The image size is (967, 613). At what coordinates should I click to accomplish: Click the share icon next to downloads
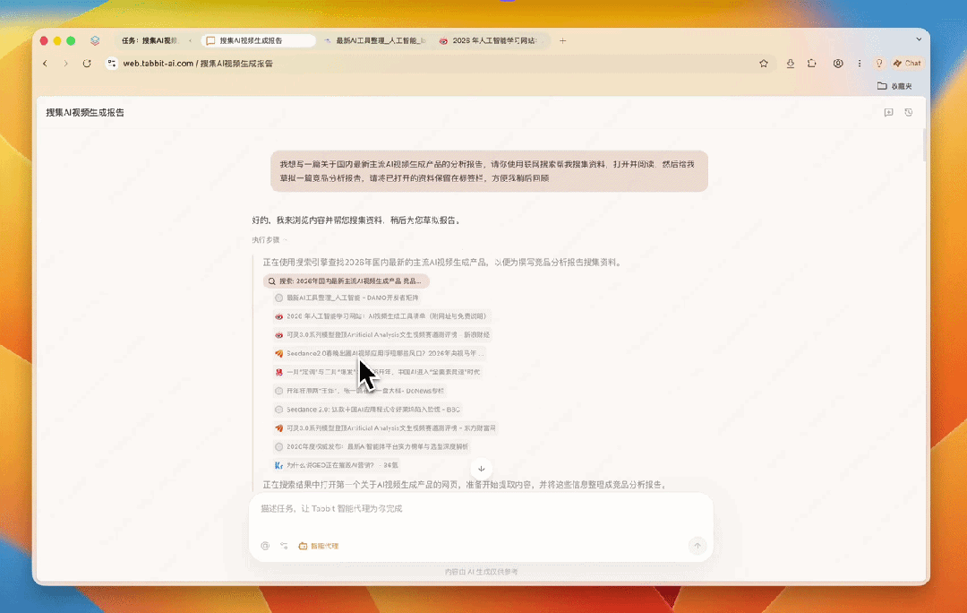[x=813, y=63]
